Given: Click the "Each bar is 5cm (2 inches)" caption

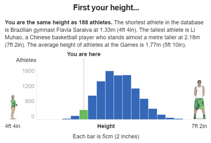Looking at the screenshot, I should tap(106, 137).
